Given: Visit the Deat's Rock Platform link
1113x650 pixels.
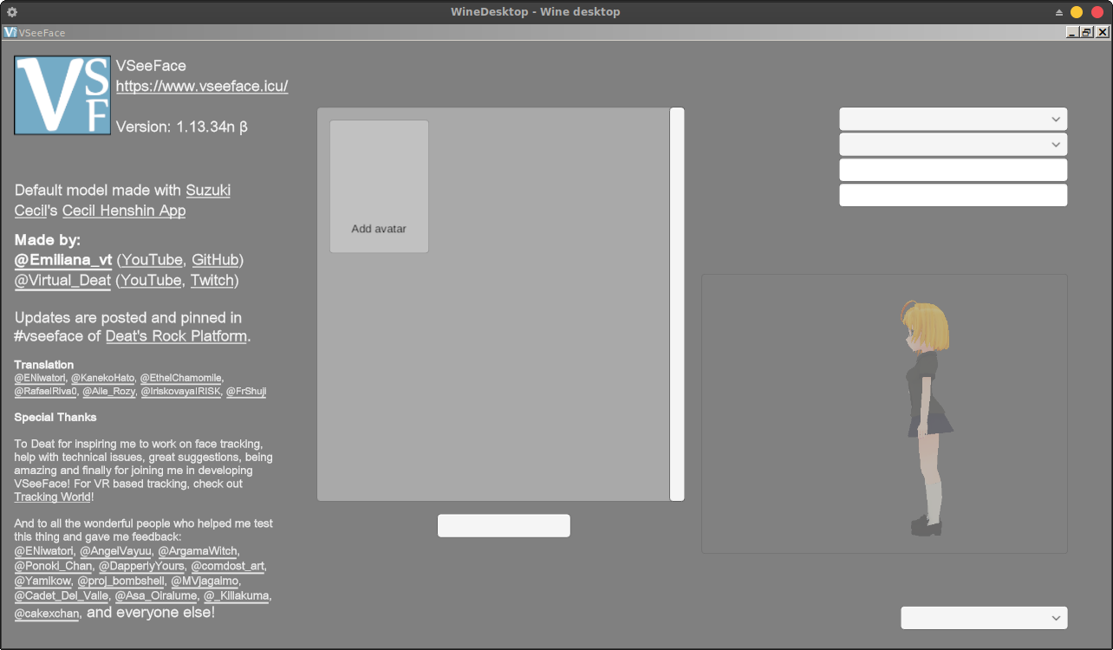Looking at the screenshot, I should coord(176,335).
